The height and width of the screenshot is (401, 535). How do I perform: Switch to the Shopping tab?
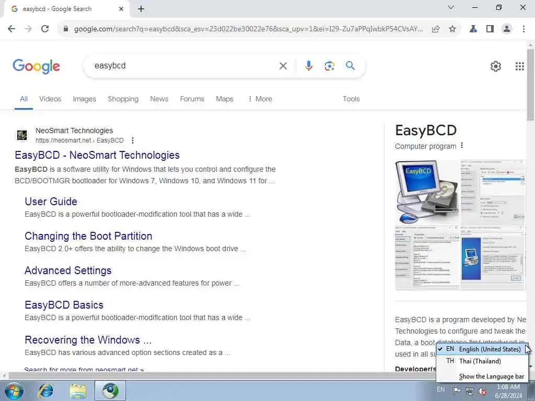pyautogui.click(x=123, y=99)
